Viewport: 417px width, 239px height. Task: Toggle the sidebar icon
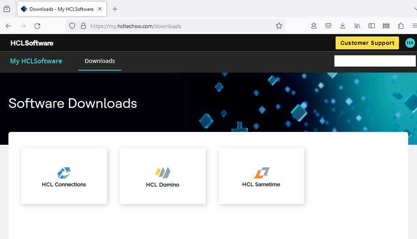pyautogui.click(x=372, y=26)
